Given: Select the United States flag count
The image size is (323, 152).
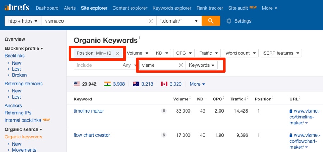Looking at the screenshot, I should tap(85, 84).
